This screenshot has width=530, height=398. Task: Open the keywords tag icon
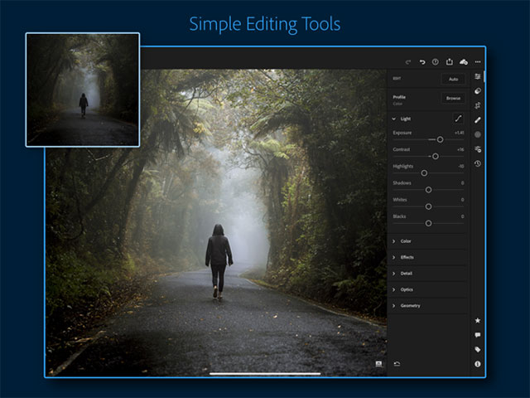pos(478,349)
